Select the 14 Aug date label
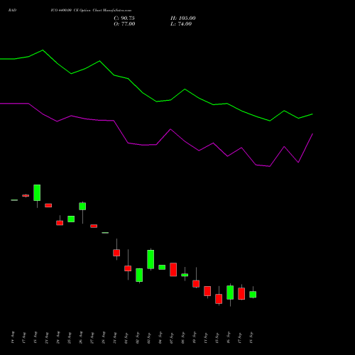355x355 pixels. coord(13,337)
